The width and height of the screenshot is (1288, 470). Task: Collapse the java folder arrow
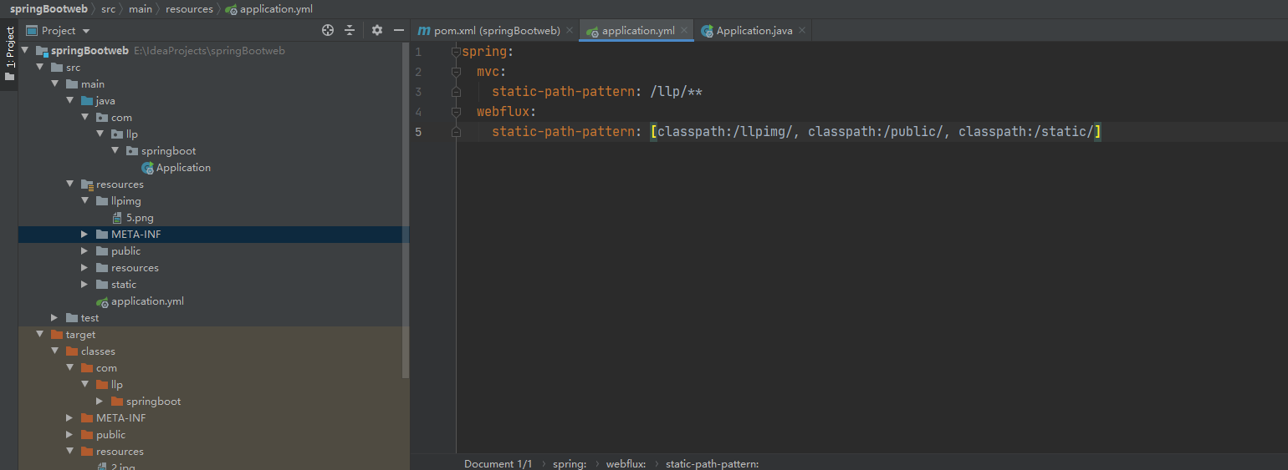coord(70,101)
